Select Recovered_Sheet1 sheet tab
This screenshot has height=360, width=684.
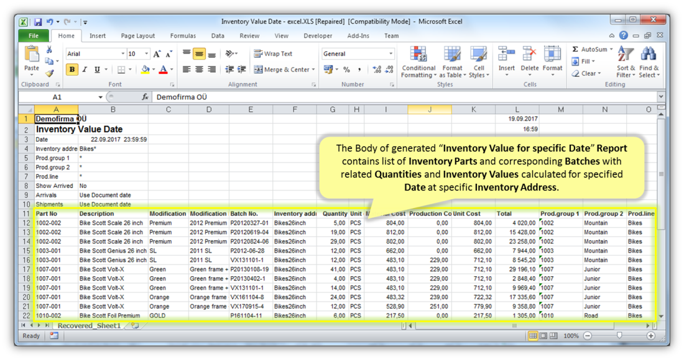[89, 326]
